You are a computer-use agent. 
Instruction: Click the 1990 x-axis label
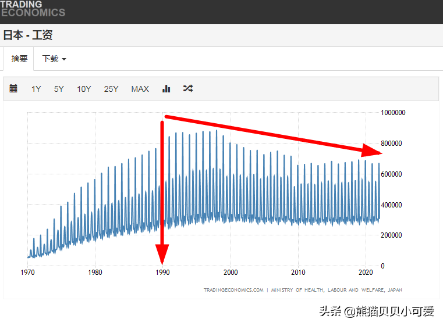click(x=162, y=273)
